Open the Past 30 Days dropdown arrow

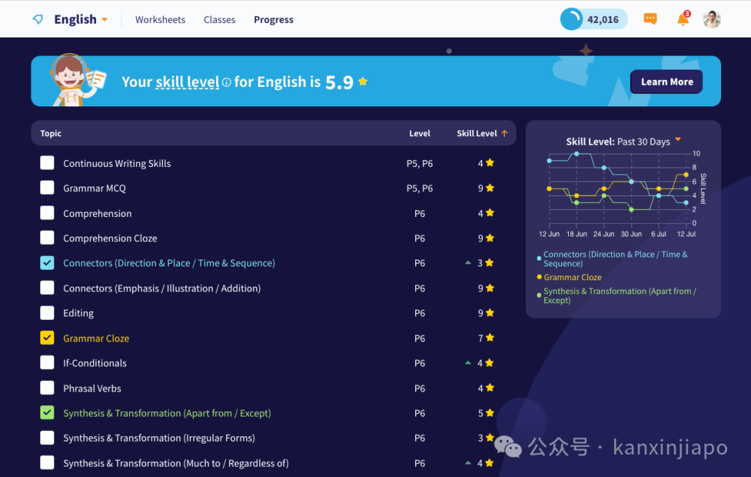[x=678, y=139]
